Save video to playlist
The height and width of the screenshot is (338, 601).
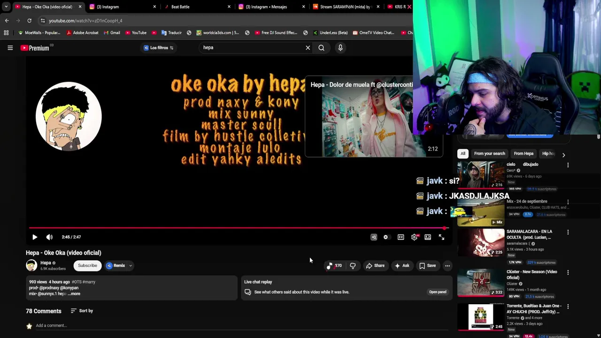[427, 266]
